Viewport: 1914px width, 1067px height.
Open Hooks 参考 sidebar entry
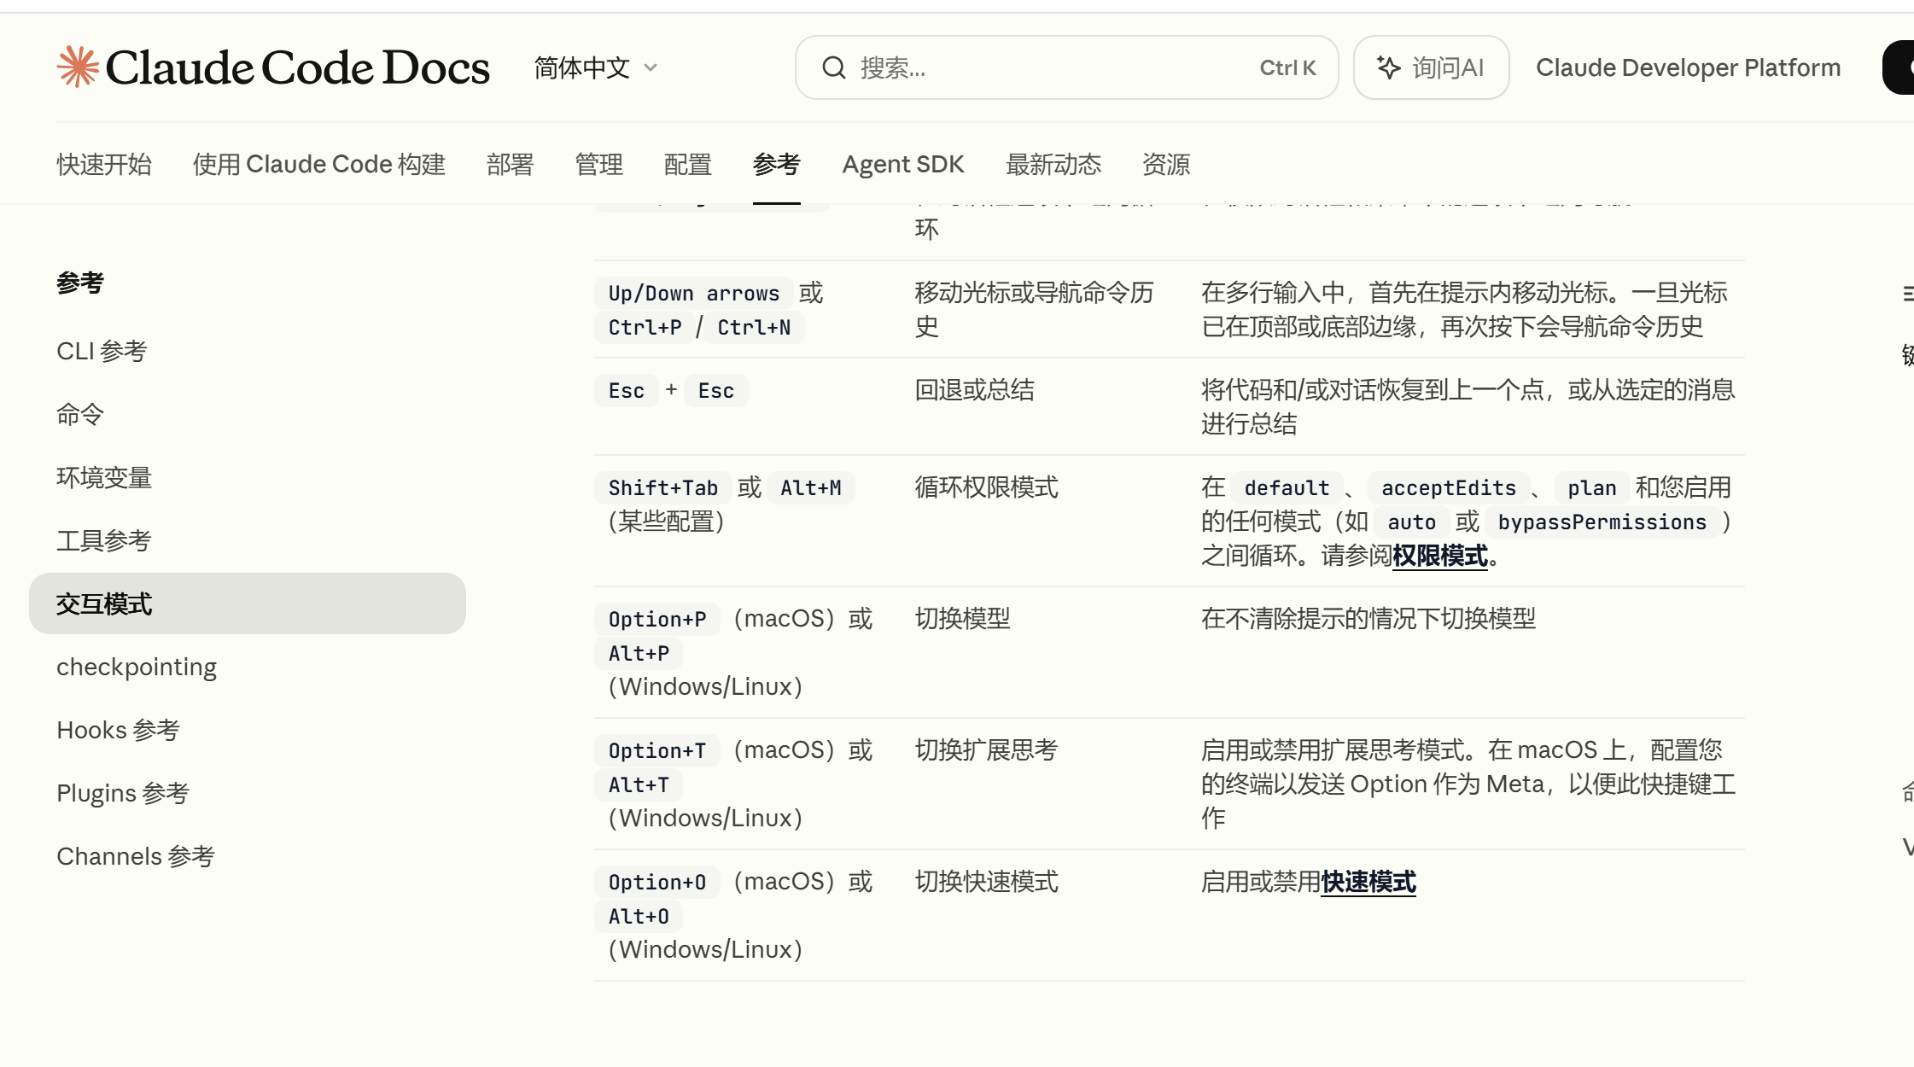click(118, 730)
